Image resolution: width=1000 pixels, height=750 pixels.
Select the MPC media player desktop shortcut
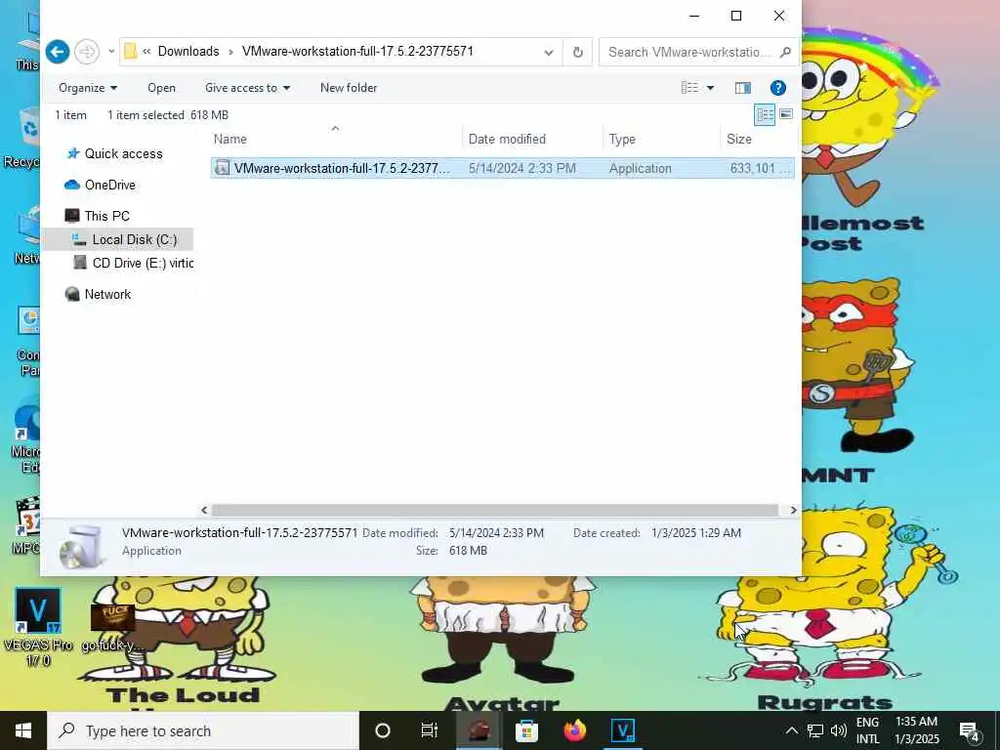coord(26,526)
